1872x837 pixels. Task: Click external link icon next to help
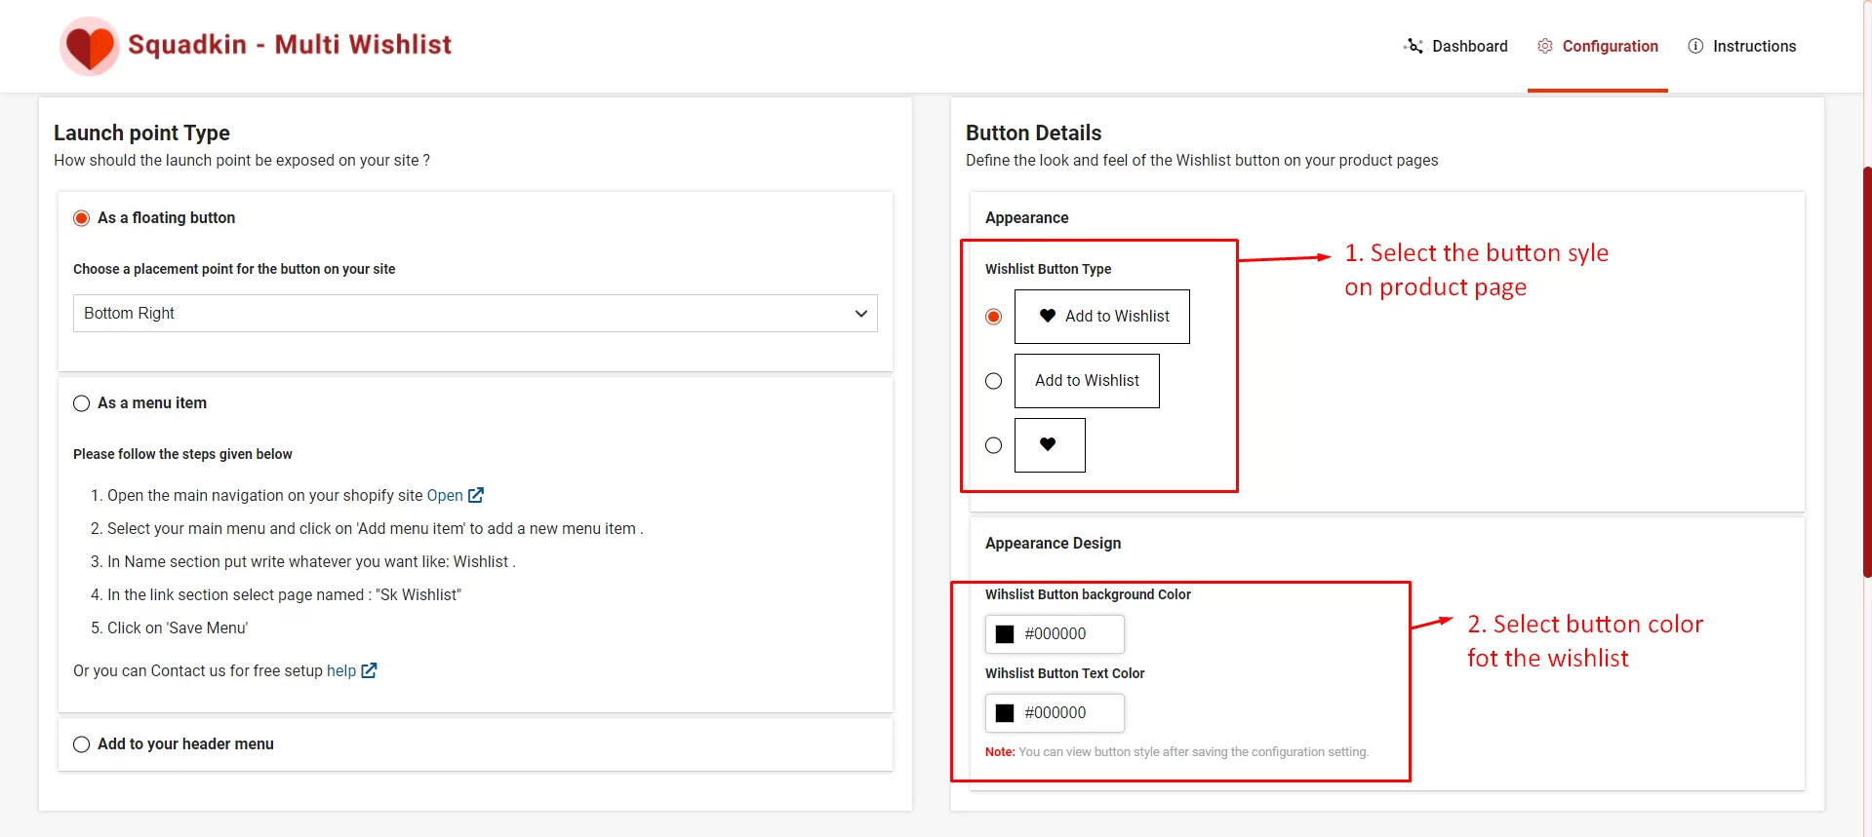pyautogui.click(x=369, y=670)
